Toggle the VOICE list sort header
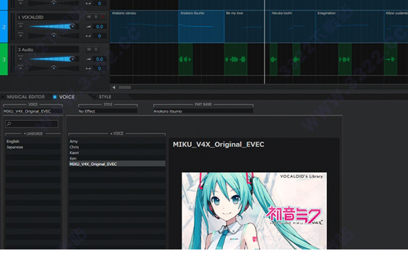The height and width of the screenshot is (259, 408). pos(117,133)
